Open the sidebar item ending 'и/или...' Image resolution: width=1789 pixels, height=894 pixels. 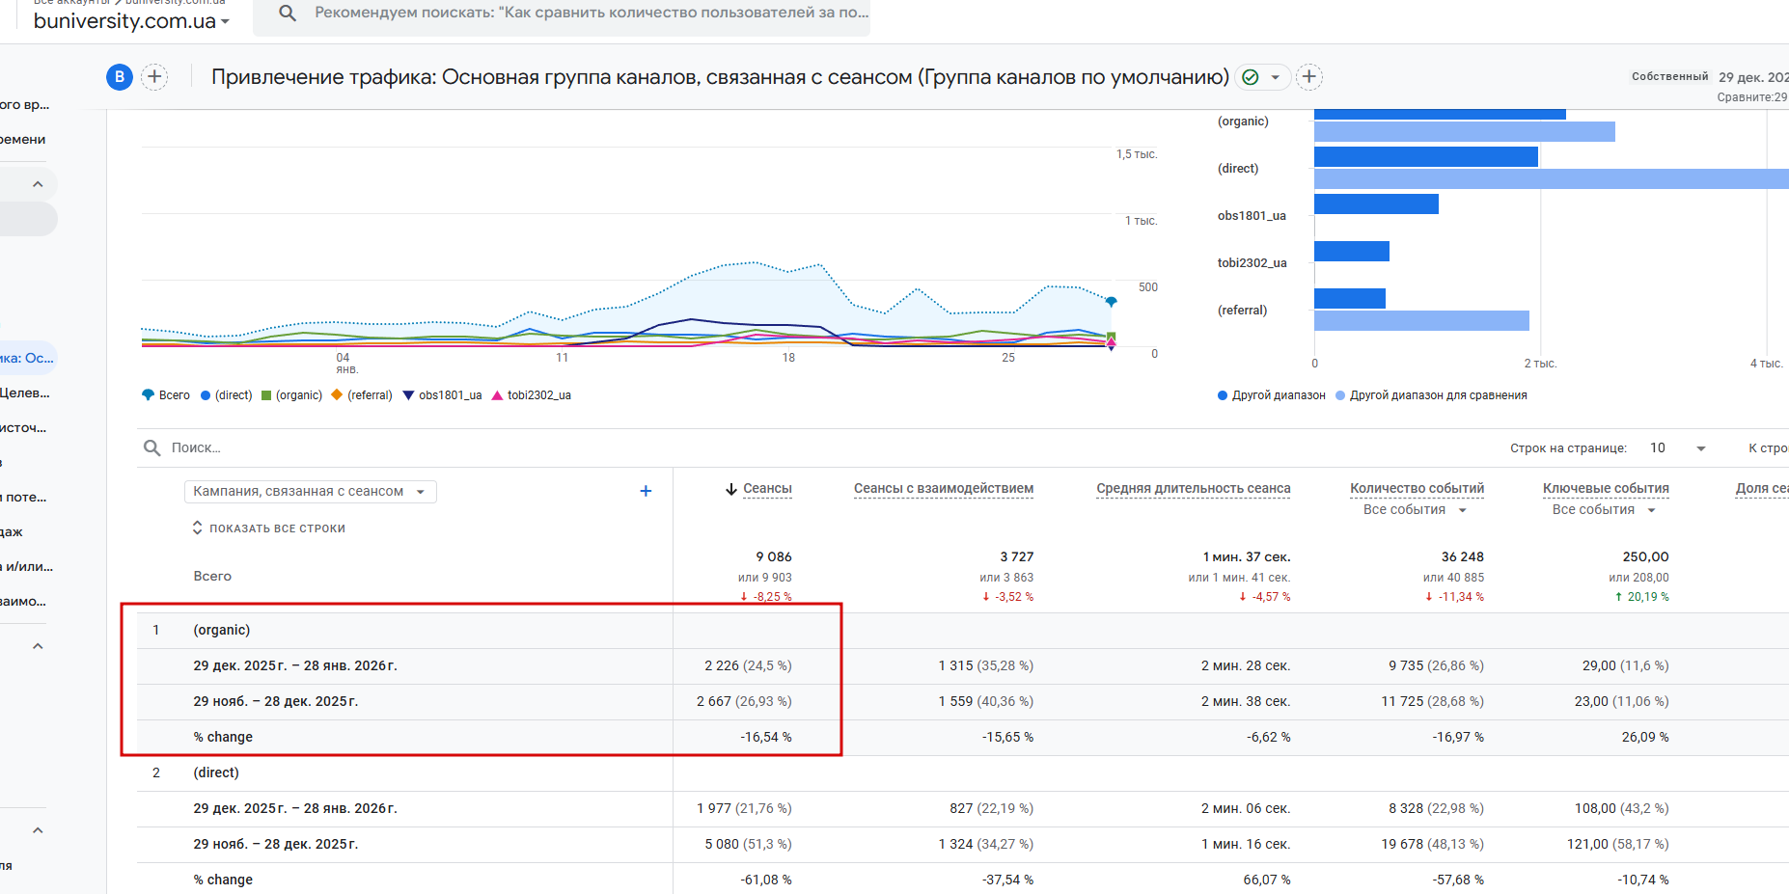pyautogui.click(x=27, y=567)
